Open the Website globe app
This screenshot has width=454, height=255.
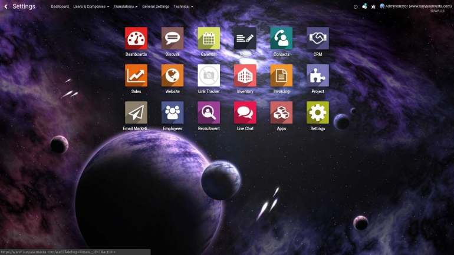click(x=172, y=75)
